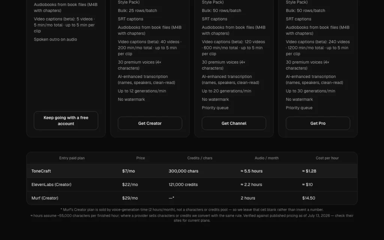This screenshot has height=240, width=384.
Task: Click the Get Pro button
Action: pos(318,123)
